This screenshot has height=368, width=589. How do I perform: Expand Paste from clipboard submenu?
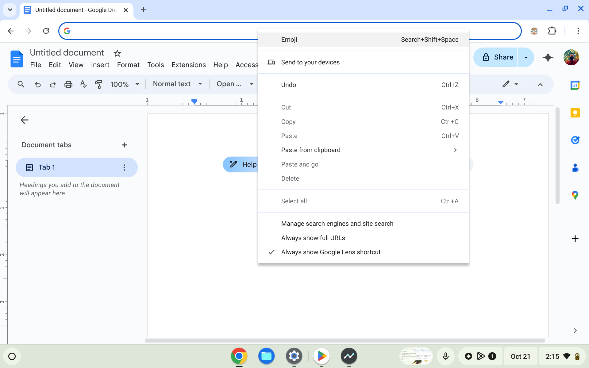363,150
